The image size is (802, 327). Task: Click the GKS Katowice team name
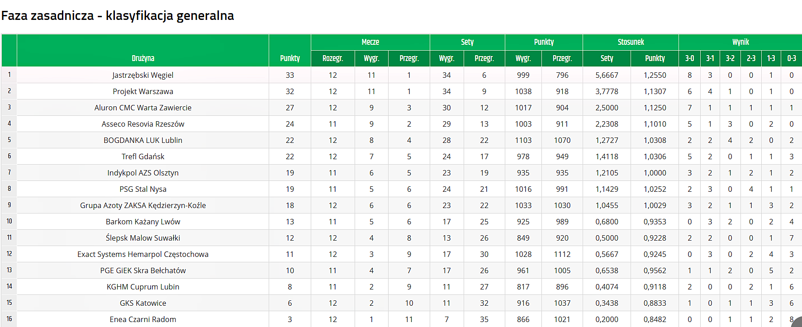(143, 303)
